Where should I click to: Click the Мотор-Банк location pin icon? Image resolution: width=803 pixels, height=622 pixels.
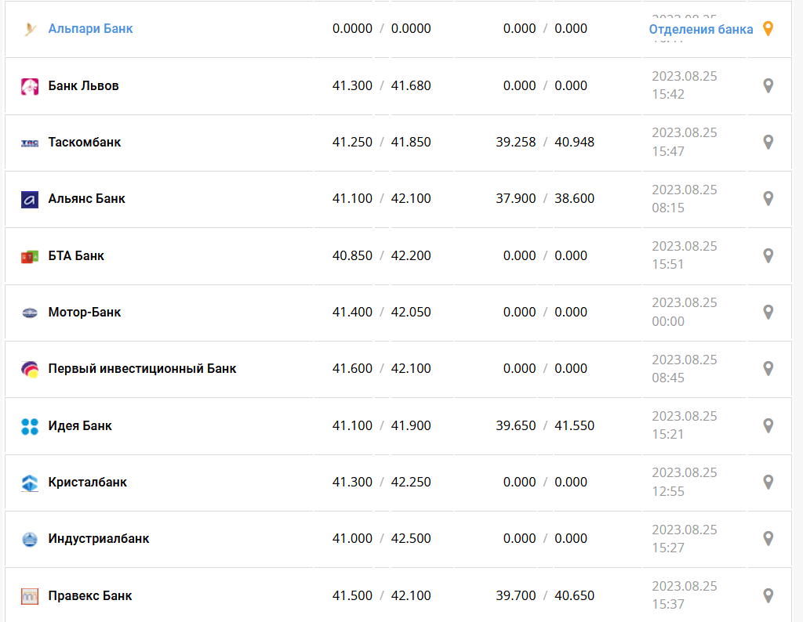click(768, 312)
